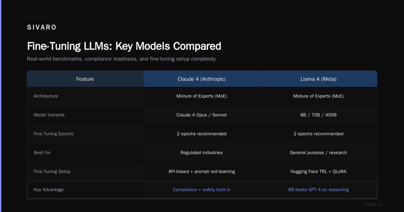This screenshot has width=404, height=212.
Task: Select the Llama 4 (Meta) column header
Action: pos(318,79)
